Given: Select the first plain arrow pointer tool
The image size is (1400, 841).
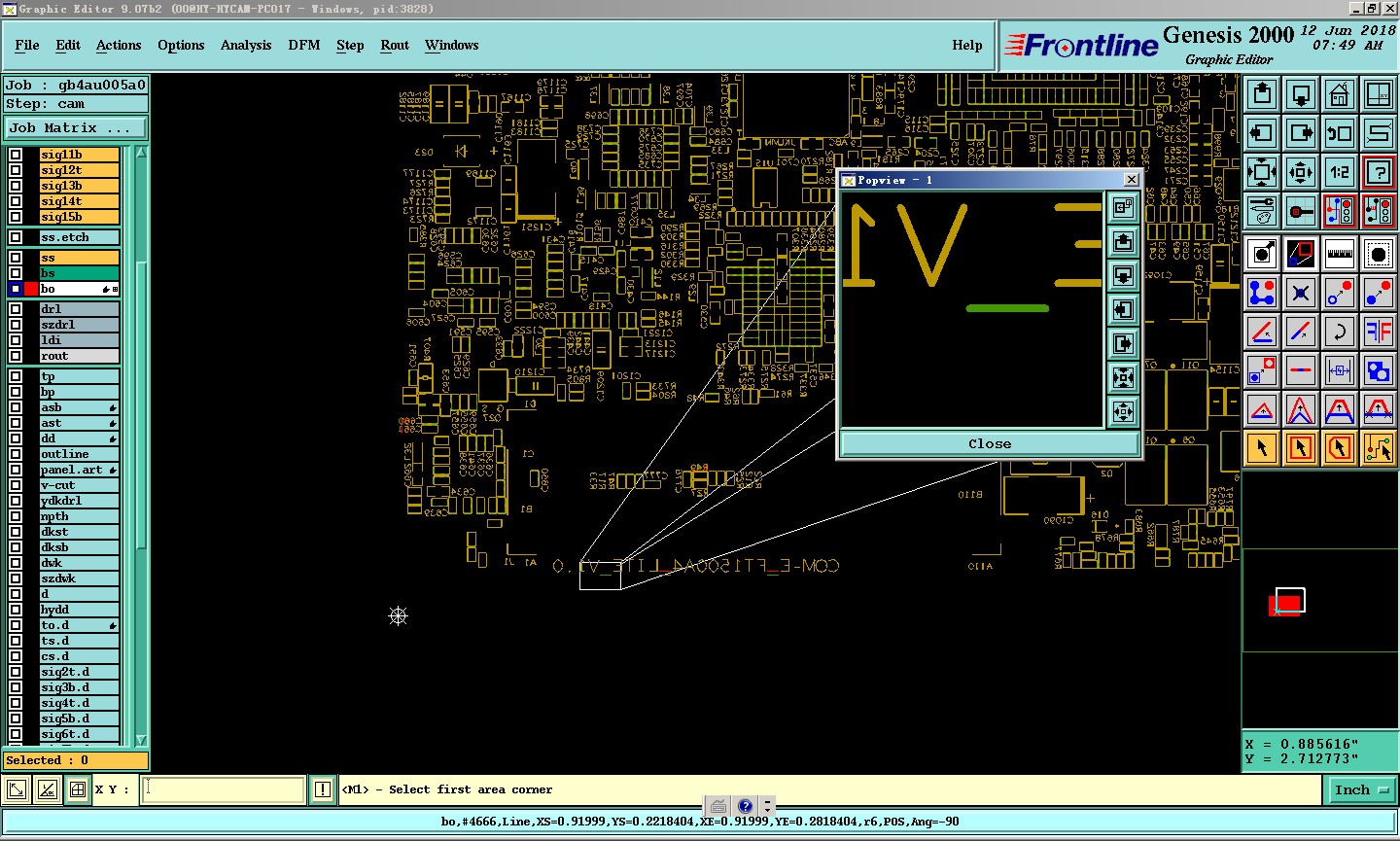Looking at the screenshot, I should pos(1262,448).
